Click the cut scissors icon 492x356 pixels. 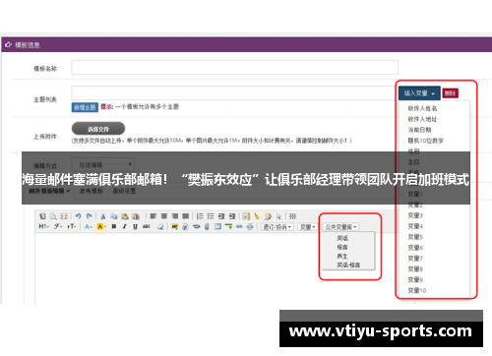pos(103,216)
